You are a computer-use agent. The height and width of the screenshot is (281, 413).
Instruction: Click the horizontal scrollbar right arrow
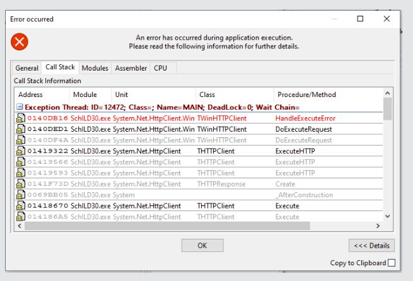point(378,226)
